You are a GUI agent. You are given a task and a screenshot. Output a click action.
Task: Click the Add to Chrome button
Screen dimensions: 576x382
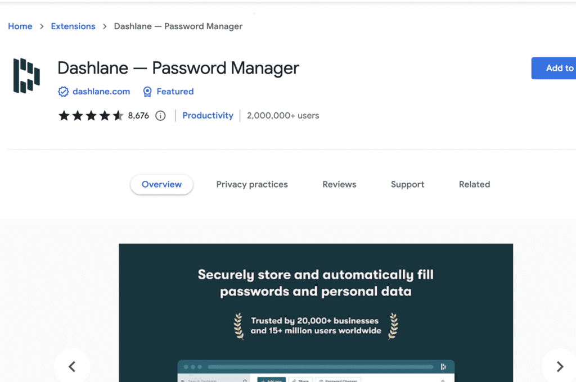553,68
